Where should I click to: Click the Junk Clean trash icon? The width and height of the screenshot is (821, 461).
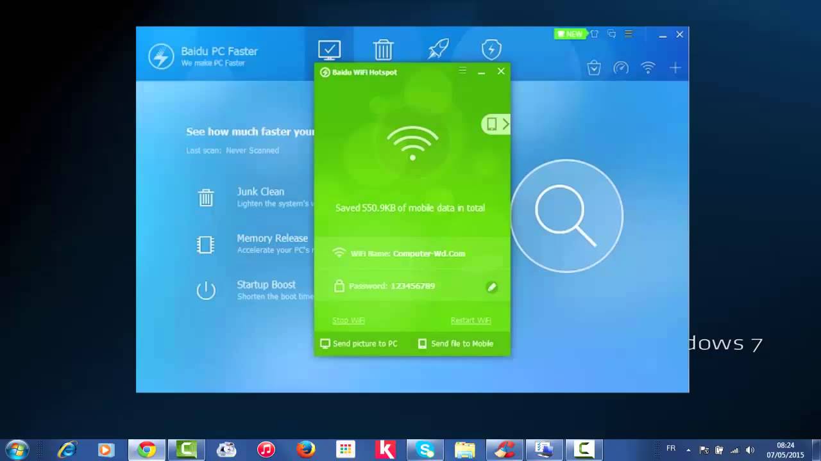[206, 197]
